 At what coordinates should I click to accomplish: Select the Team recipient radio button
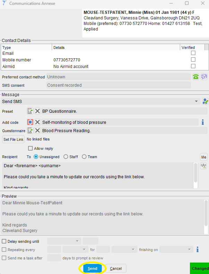(84, 157)
